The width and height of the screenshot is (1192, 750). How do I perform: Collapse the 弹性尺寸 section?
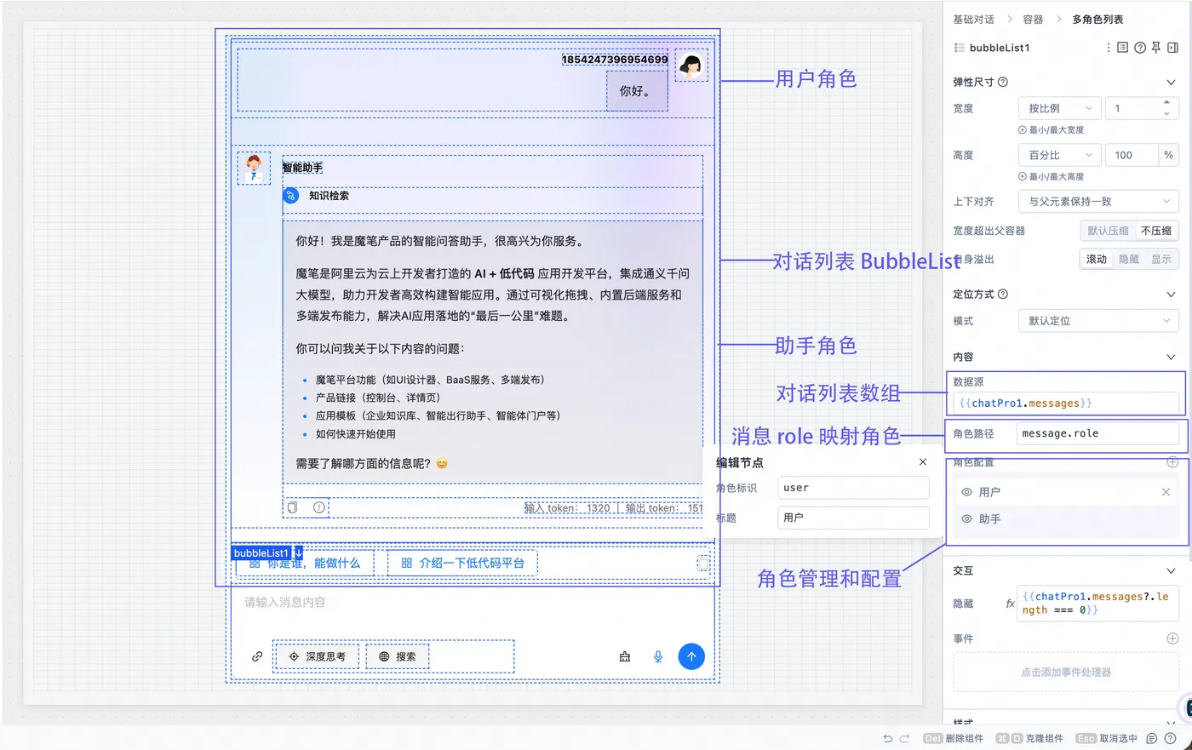[1171, 82]
